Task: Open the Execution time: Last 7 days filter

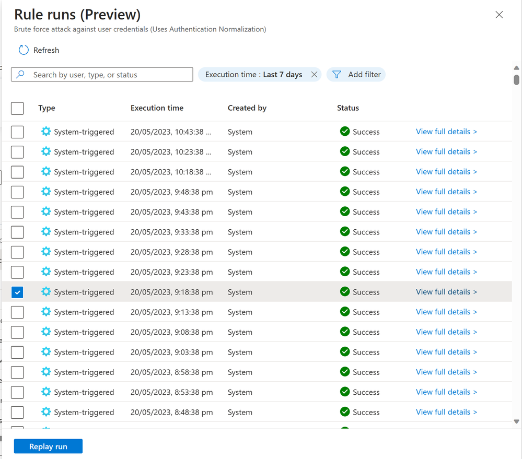Action: click(x=253, y=75)
